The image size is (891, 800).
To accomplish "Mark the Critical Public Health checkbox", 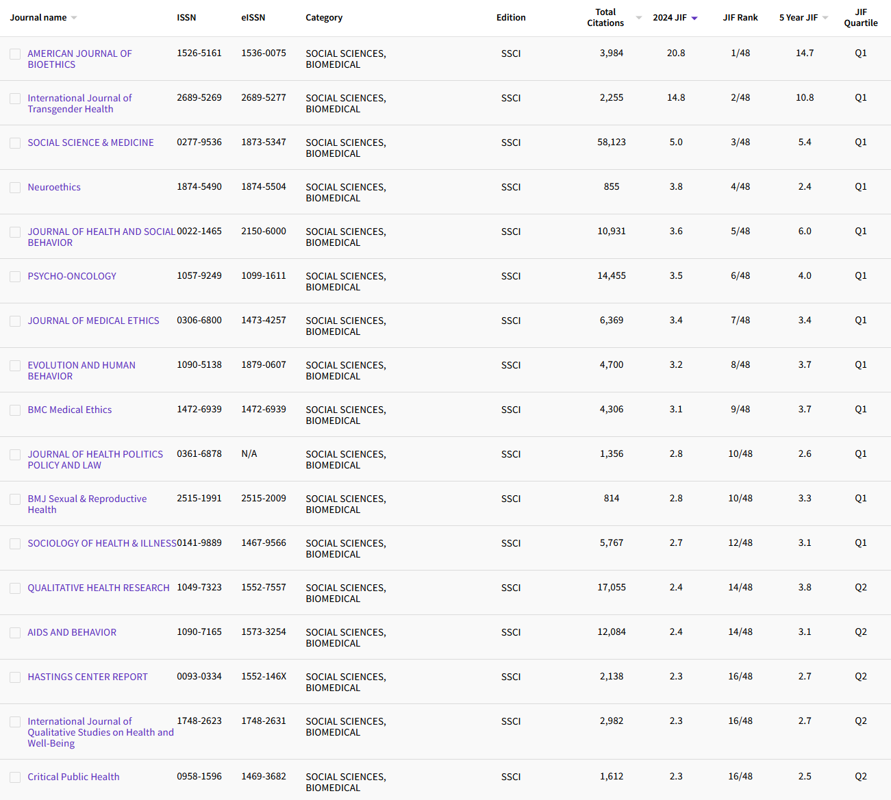I will pyautogui.click(x=15, y=777).
